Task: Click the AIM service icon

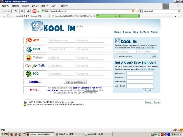Action: tap(28, 40)
